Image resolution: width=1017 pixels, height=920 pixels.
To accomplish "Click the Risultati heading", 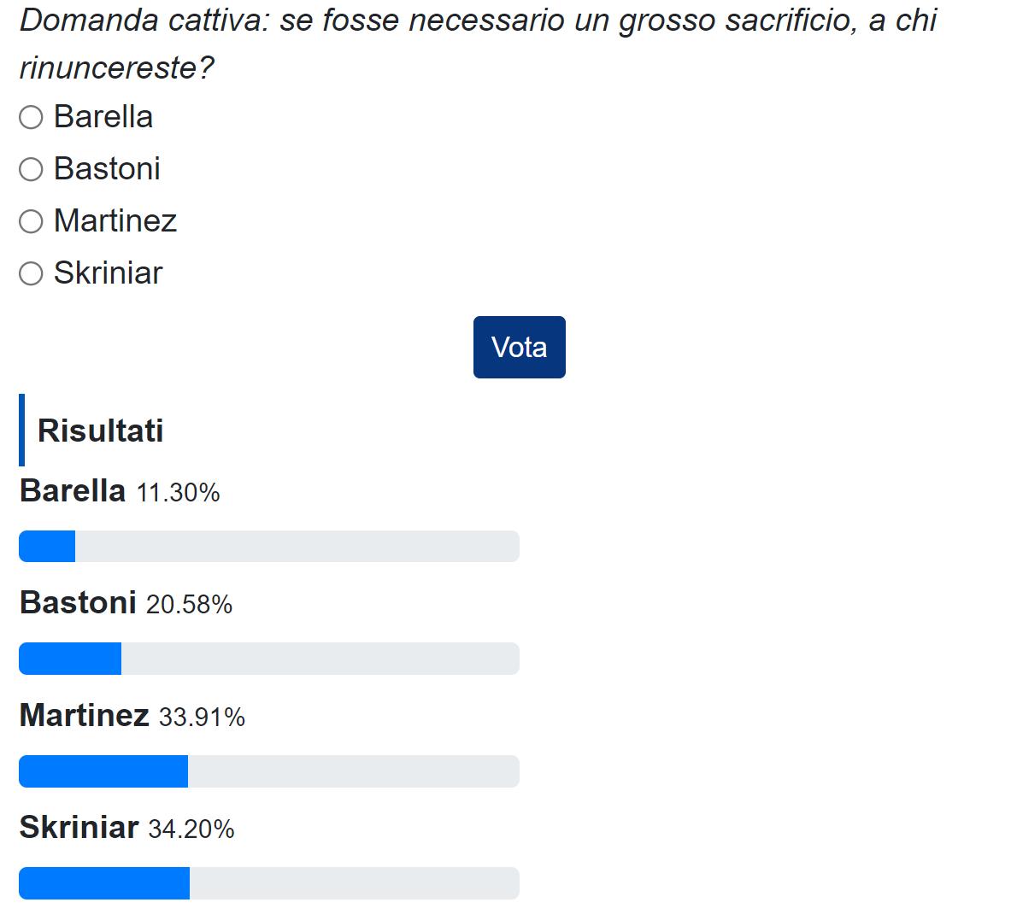I will click(100, 431).
